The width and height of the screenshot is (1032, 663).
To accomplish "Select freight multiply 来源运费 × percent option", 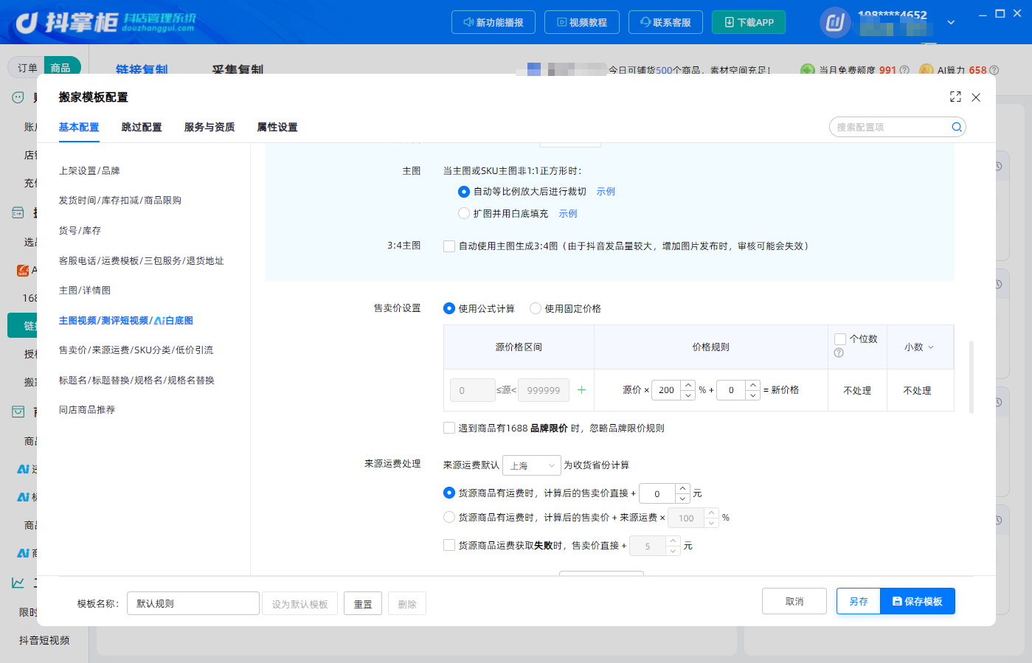I will tap(449, 518).
